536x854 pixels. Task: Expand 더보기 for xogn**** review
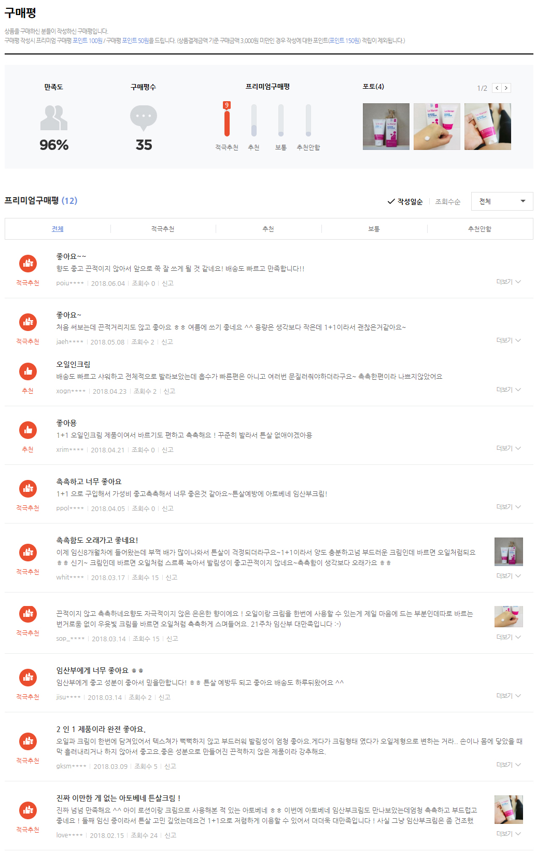click(509, 390)
